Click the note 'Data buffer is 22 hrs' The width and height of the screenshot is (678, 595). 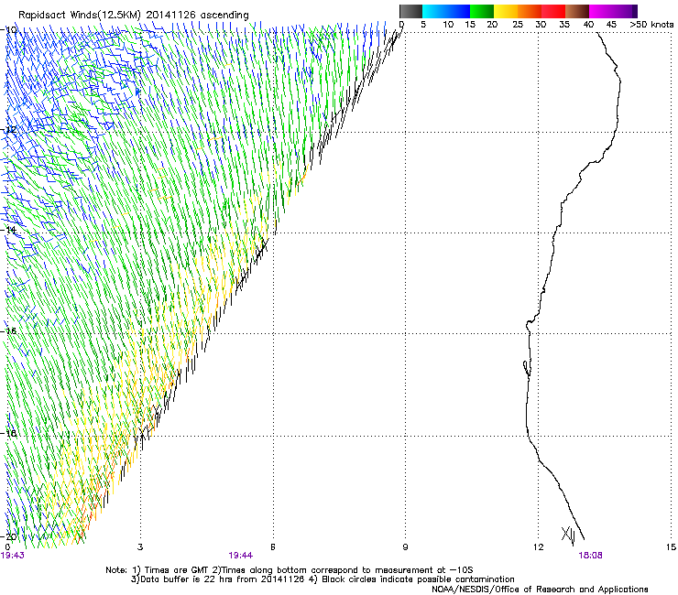(184, 579)
